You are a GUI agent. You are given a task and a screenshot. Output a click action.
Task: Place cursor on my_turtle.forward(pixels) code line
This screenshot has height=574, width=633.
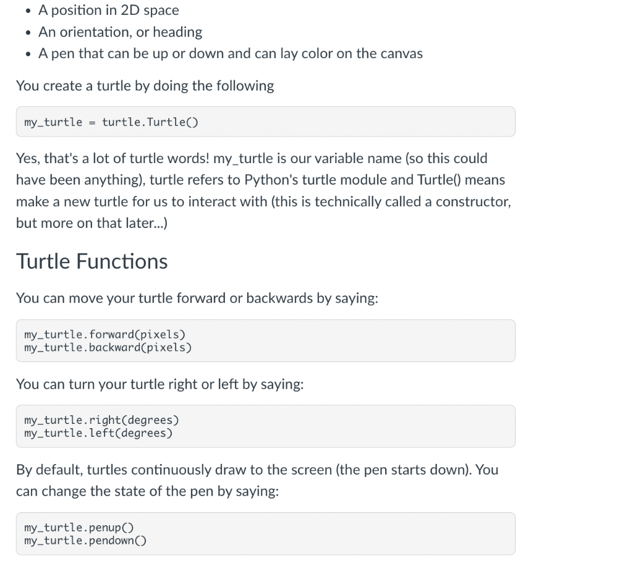click(x=104, y=335)
